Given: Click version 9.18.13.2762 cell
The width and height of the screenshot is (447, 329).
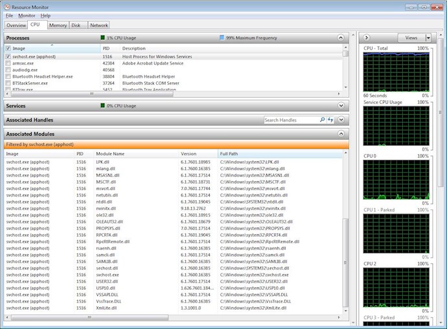Looking at the screenshot, I should [193, 208].
